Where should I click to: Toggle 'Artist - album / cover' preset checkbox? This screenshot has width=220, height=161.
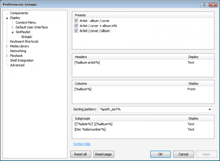76,21
